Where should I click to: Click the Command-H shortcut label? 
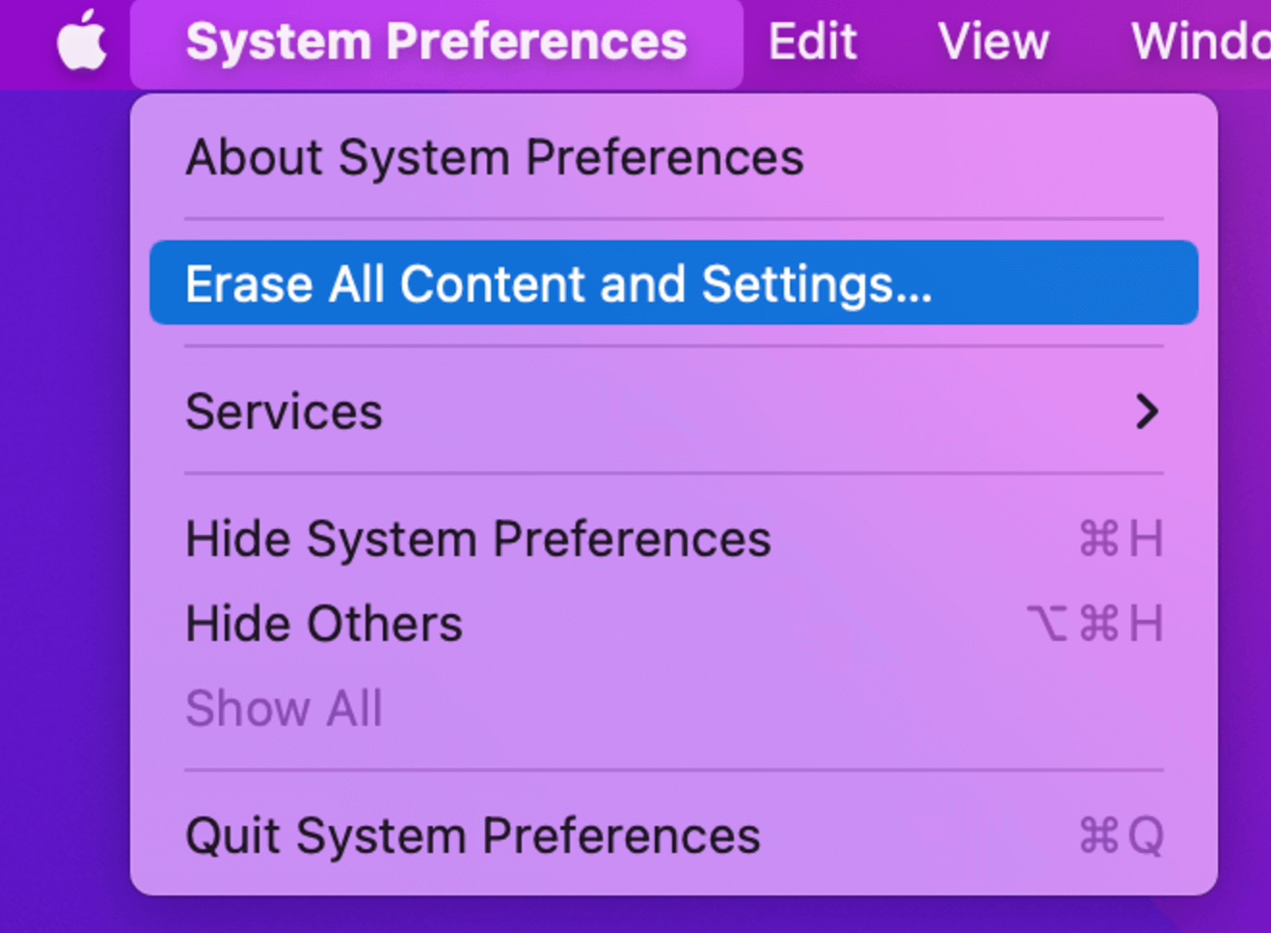[x=1121, y=539]
